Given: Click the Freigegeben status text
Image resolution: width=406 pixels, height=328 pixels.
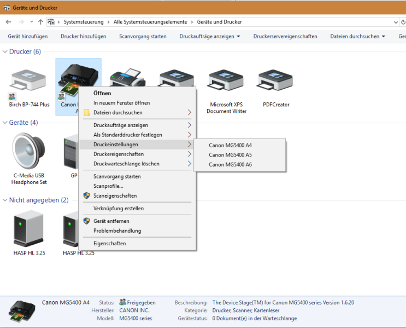Looking at the screenshot, I should pyautogui.click(x=141, y=303).
